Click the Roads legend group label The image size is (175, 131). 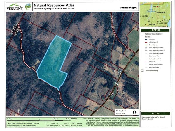(x=148, y=37)
